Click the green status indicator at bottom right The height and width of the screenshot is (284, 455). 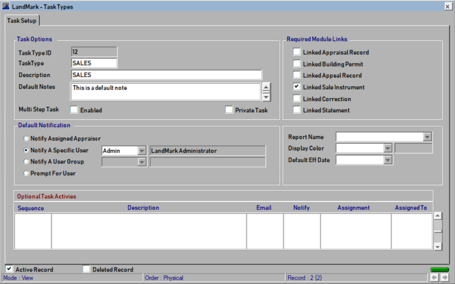click(x=439, y=269)
